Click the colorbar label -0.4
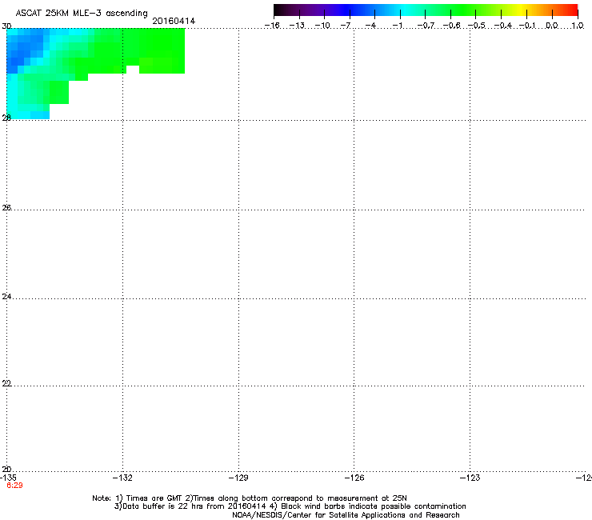Viewport: 592px width, 520px height. (503, 26)
